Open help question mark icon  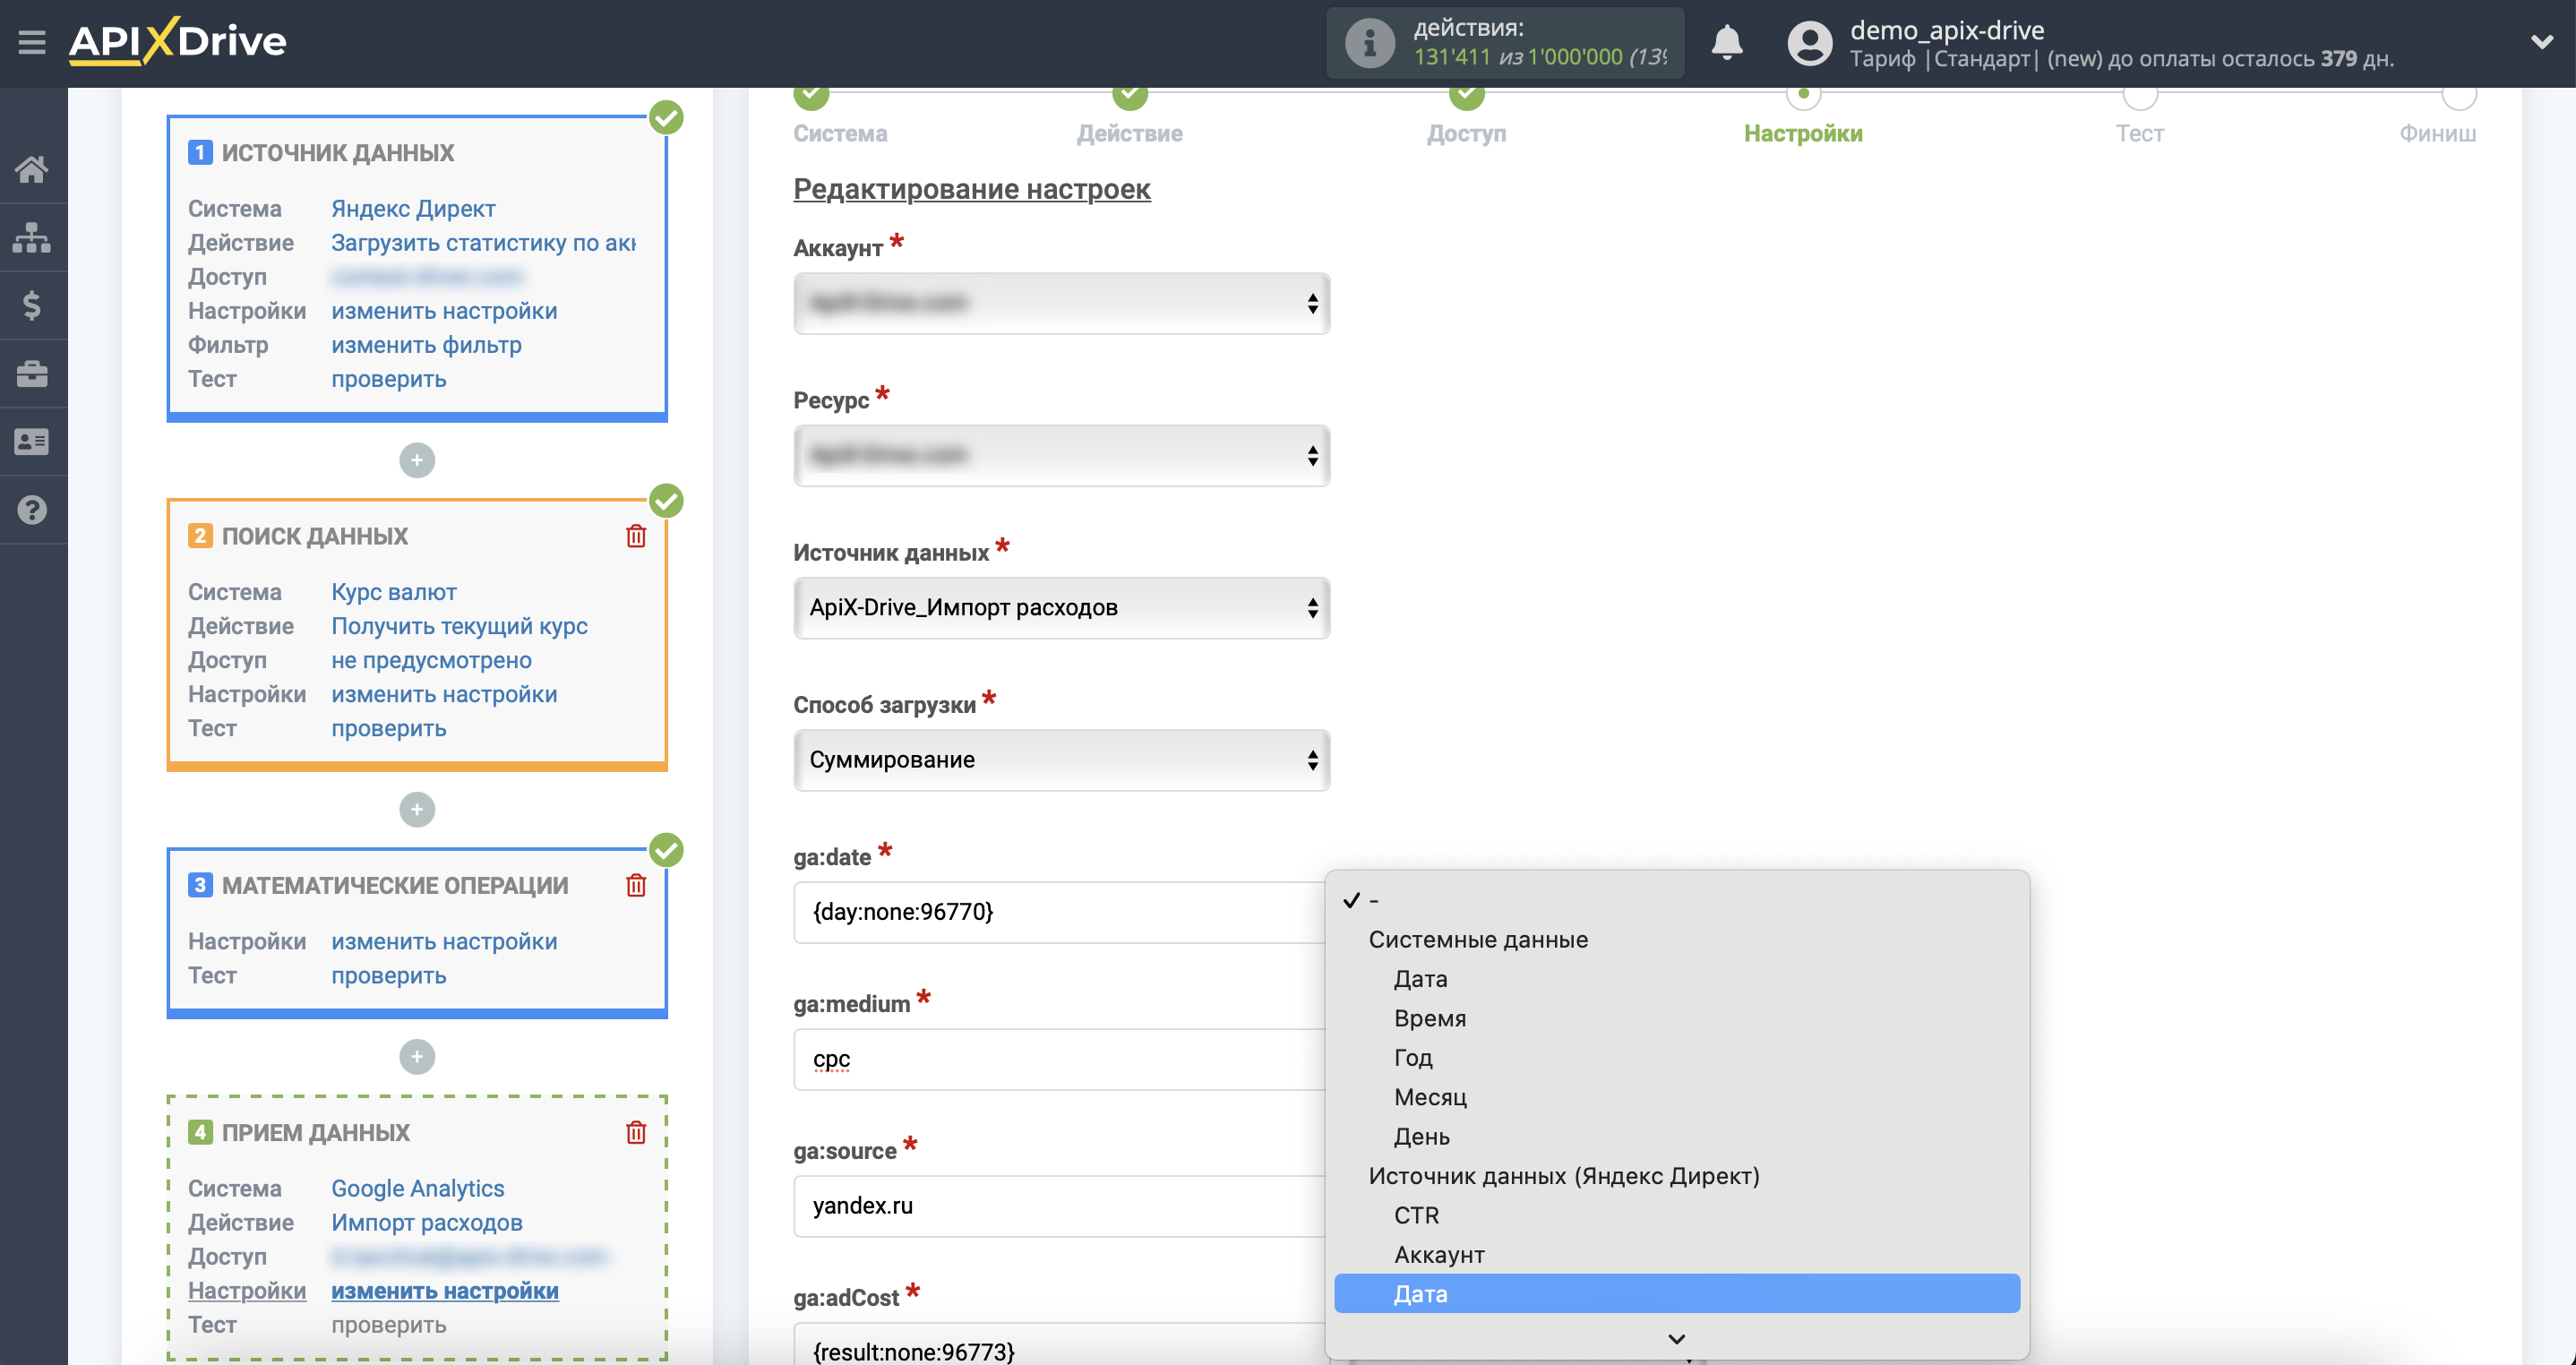[x=32, y=510]
